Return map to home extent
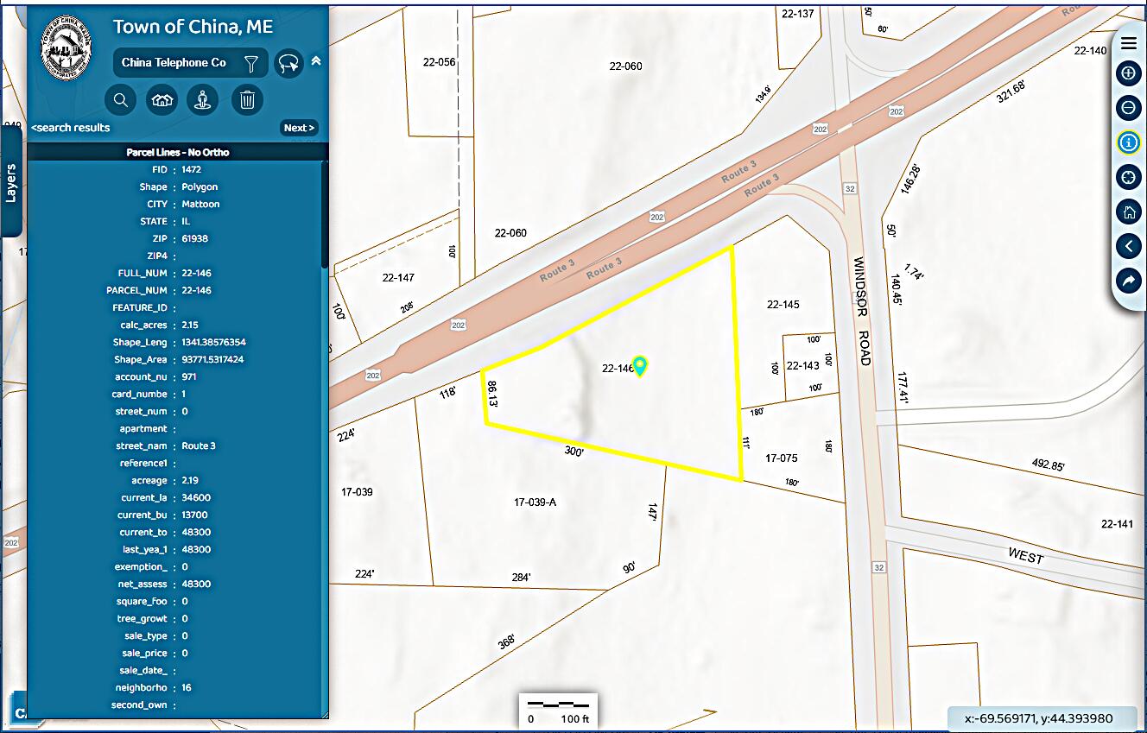This screenshot has width=1147, height=733. [1128, 212]
